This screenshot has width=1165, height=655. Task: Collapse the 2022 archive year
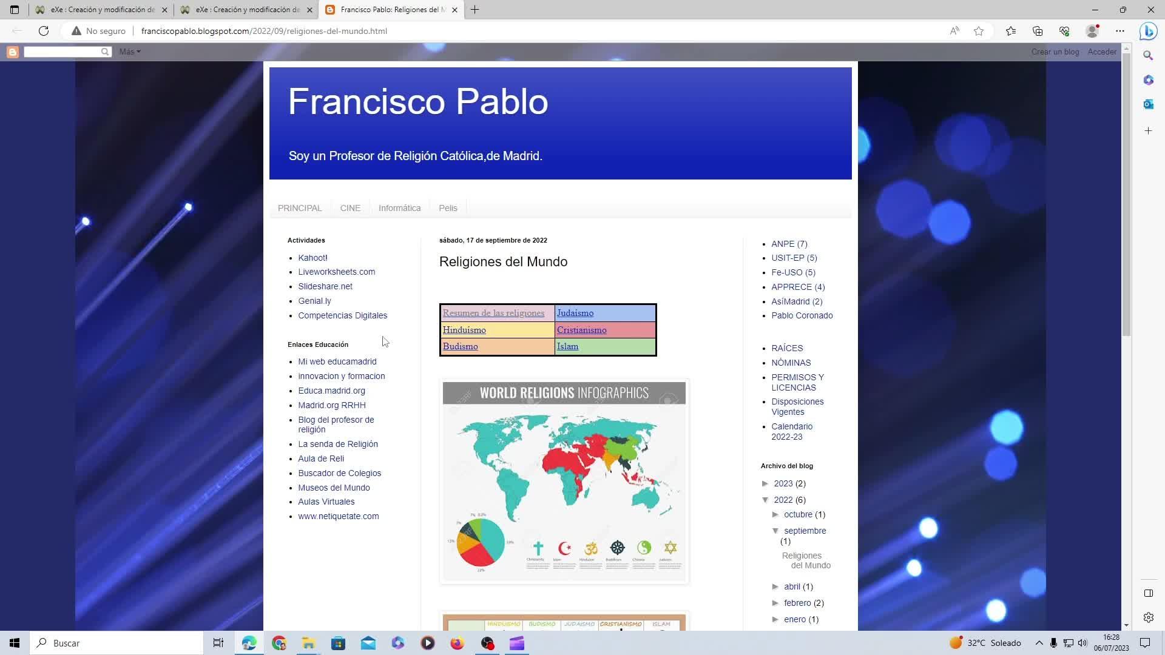[766, 500]
